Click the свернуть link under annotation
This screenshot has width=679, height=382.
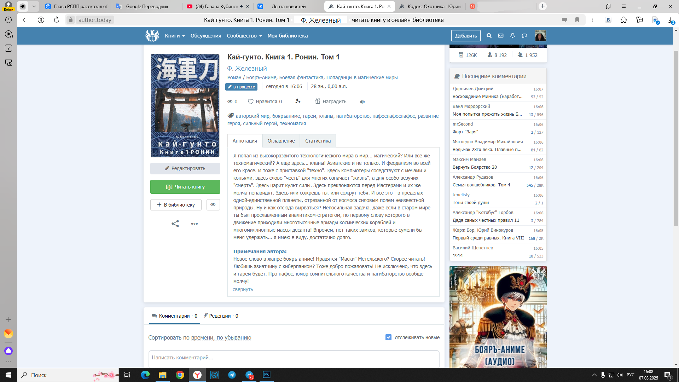coord(243,289)
